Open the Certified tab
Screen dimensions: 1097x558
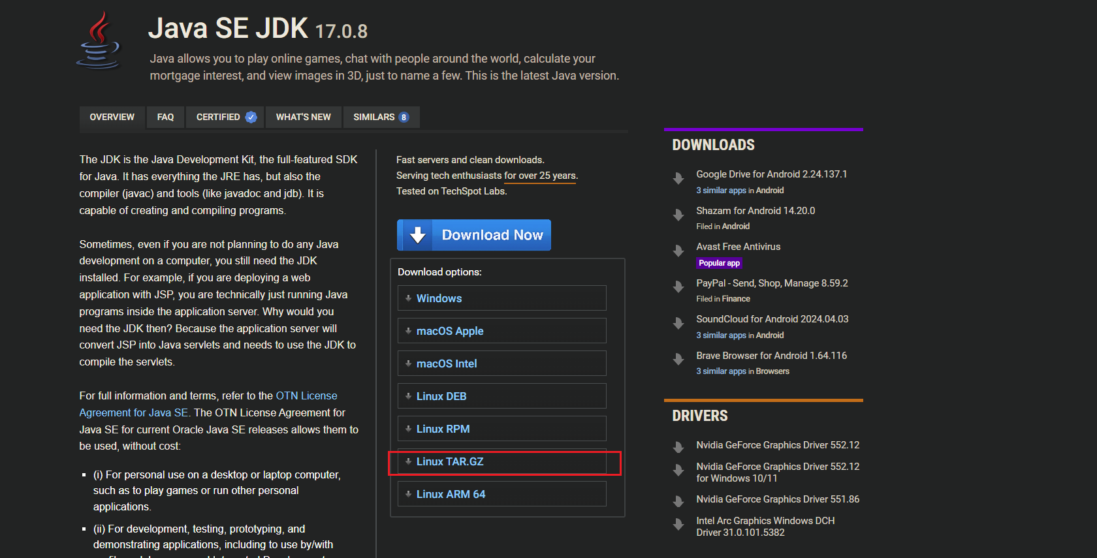[x=225, y=117]
